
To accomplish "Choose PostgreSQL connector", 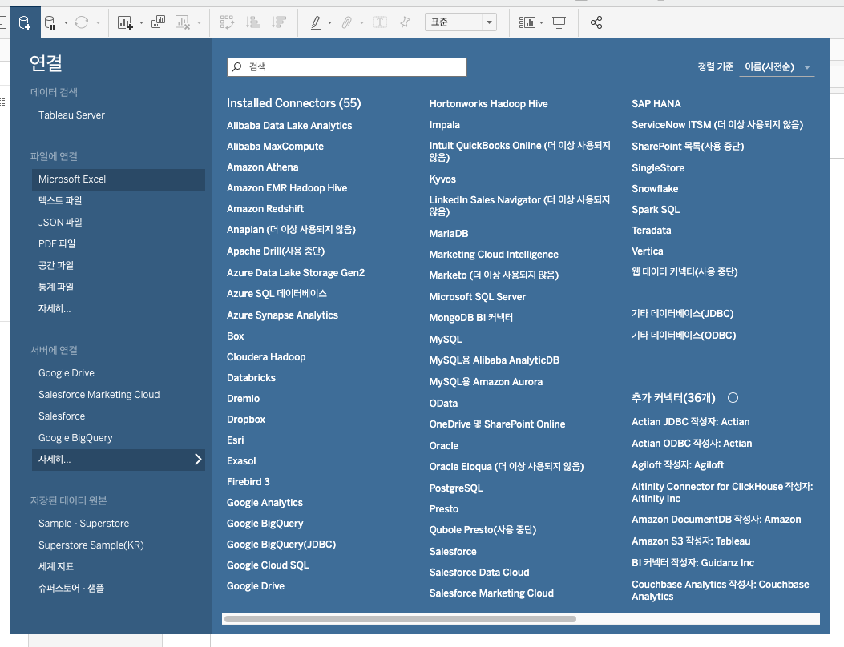I will click(x=456, y=488).
